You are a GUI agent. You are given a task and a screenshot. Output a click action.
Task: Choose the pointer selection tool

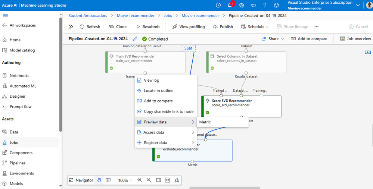(108, 180)
